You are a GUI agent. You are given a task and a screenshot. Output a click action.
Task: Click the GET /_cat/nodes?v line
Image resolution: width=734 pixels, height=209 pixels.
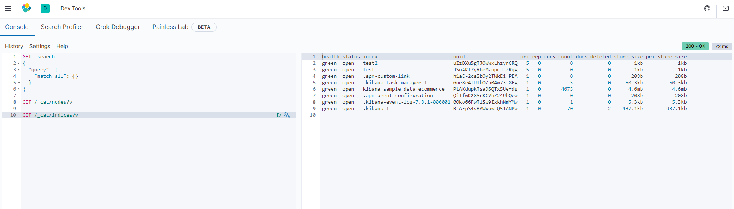click(x=47, y=102)
